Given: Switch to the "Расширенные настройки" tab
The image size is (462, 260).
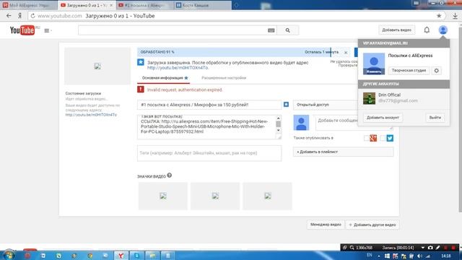Looking at the screenshot, I should [x=224, y=78].
